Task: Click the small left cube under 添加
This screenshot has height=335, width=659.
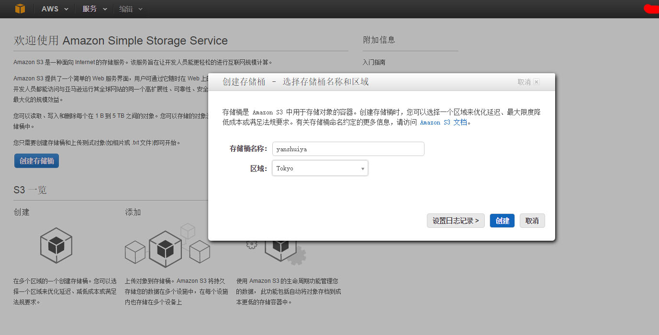Action: click(x=135, y=252)
